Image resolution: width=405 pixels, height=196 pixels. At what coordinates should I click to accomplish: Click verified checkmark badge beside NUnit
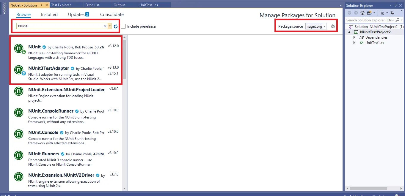point(44,47)
